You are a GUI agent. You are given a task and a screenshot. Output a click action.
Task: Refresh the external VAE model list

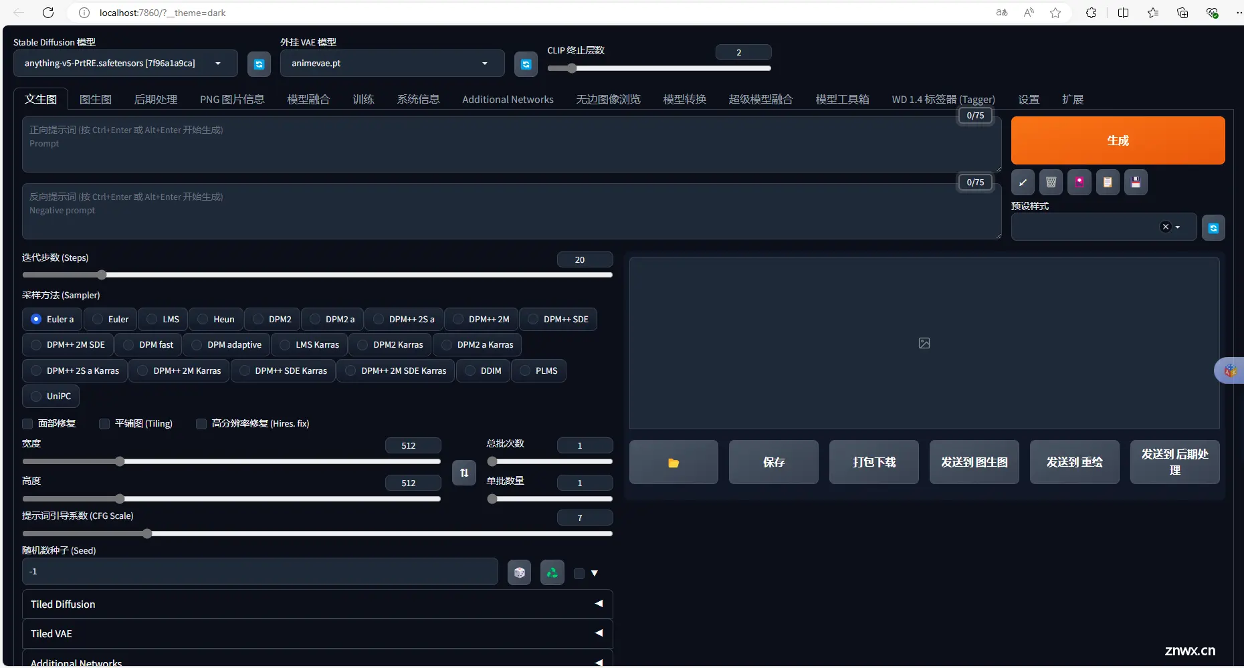(526, 64)
